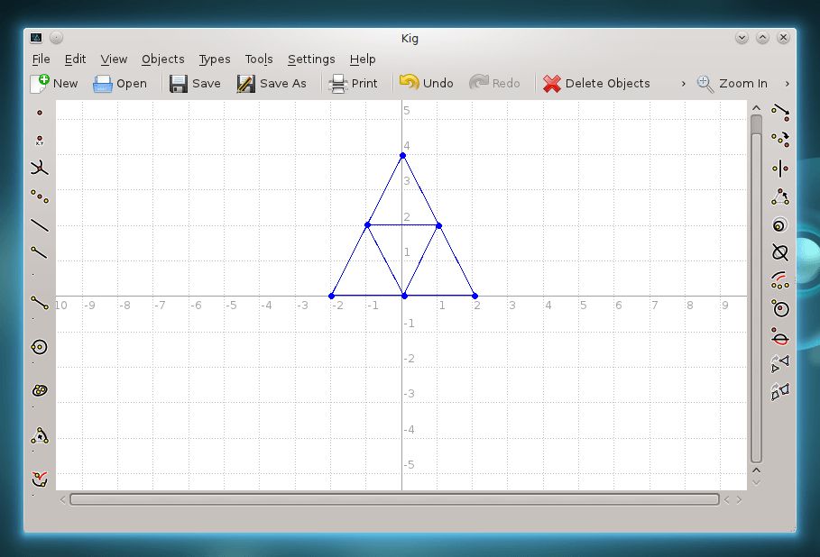This screenshot has width=820, height=557.
Task: Click the horizontal scrollbar below the canvas
Action: 394,499
